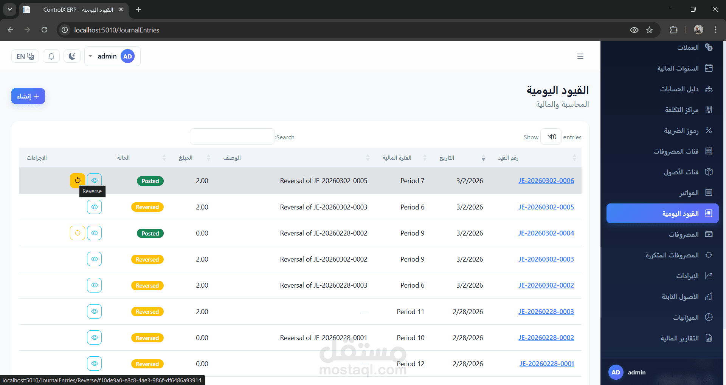This screenshot has width=726, height=385.
Task: Open entry JE-20260302-0005 link
Action: [546, 207]
